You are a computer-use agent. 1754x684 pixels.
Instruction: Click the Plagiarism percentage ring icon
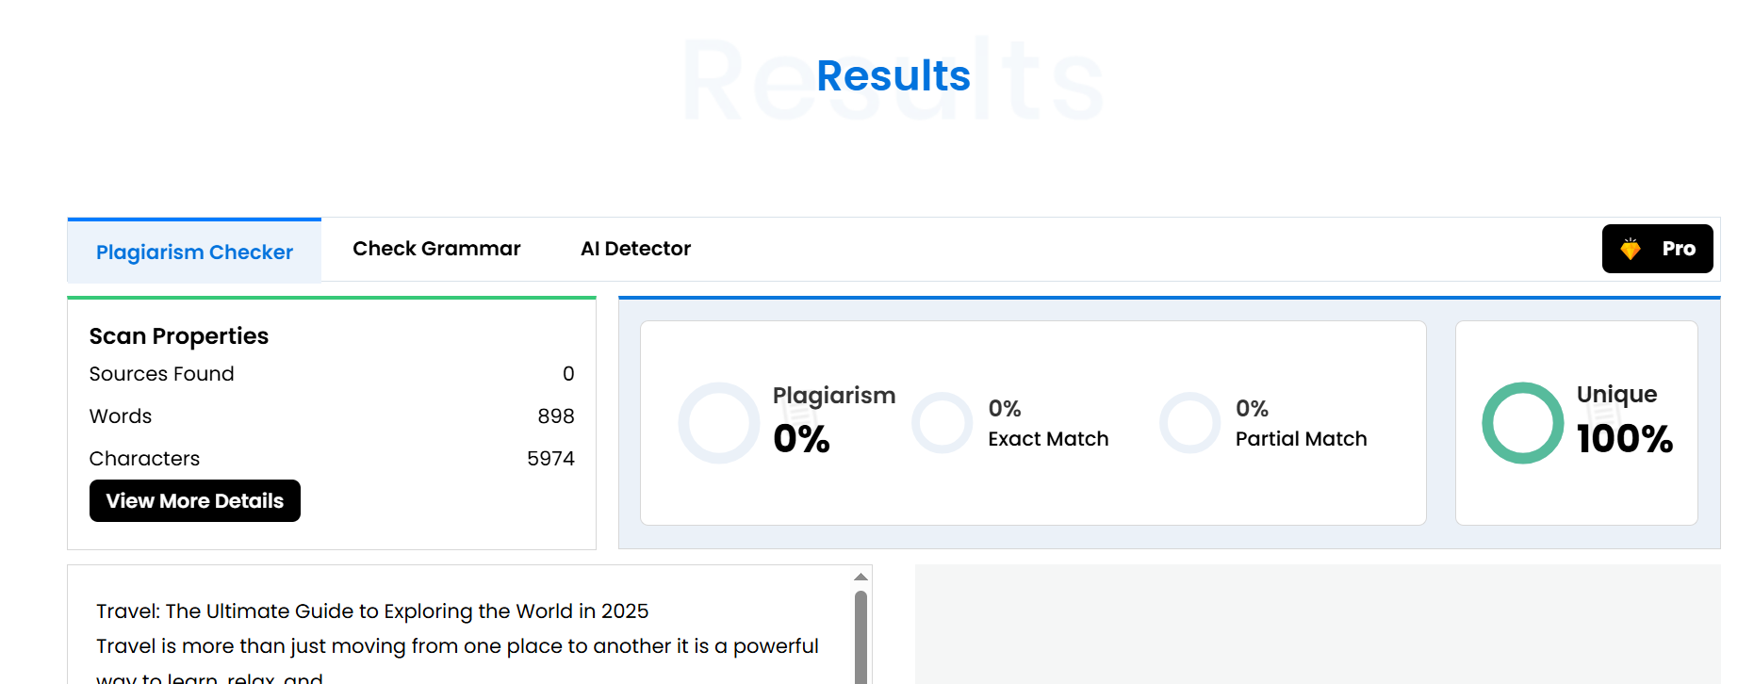tap(718, 423)
